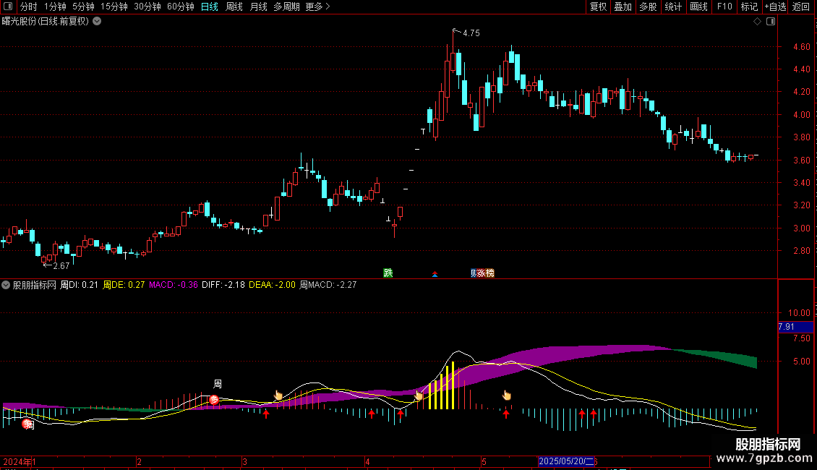The width and height of the screenshot is (817, 470).
Task: Open F10 company info
Action: pos(724,7)
